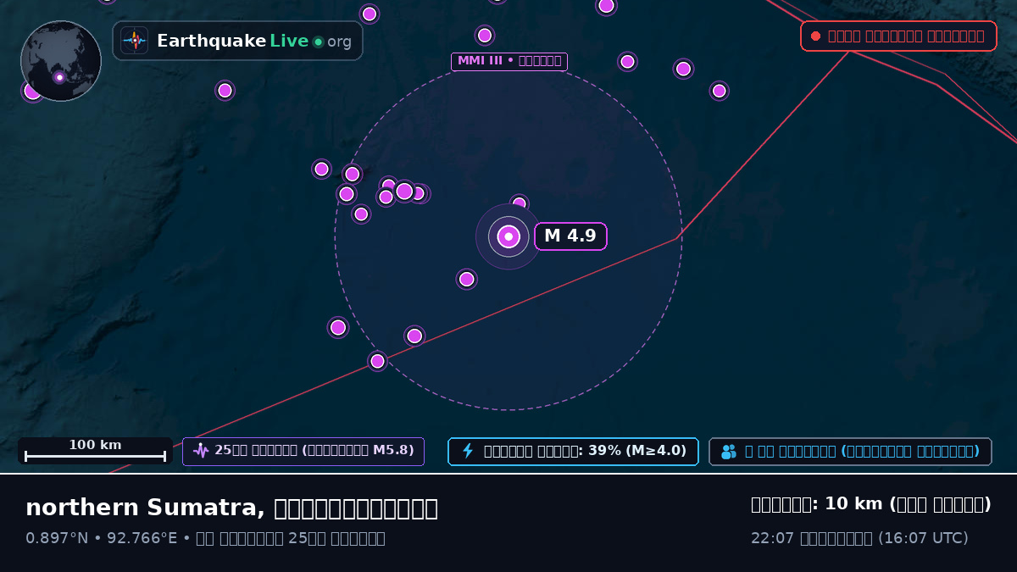
Task: Click the 39% (M≥4.0) probability badge text
Action: coord(586,451)
